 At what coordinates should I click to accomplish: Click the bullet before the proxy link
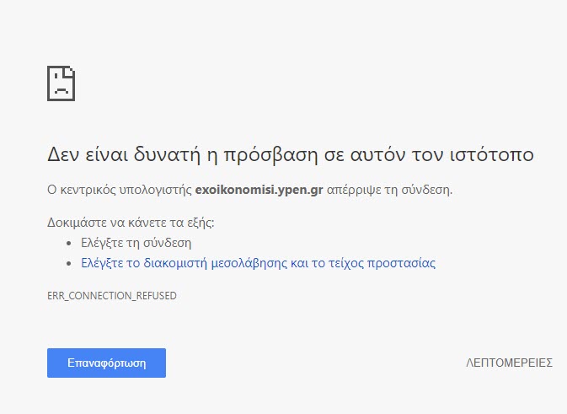click(69, 263)
